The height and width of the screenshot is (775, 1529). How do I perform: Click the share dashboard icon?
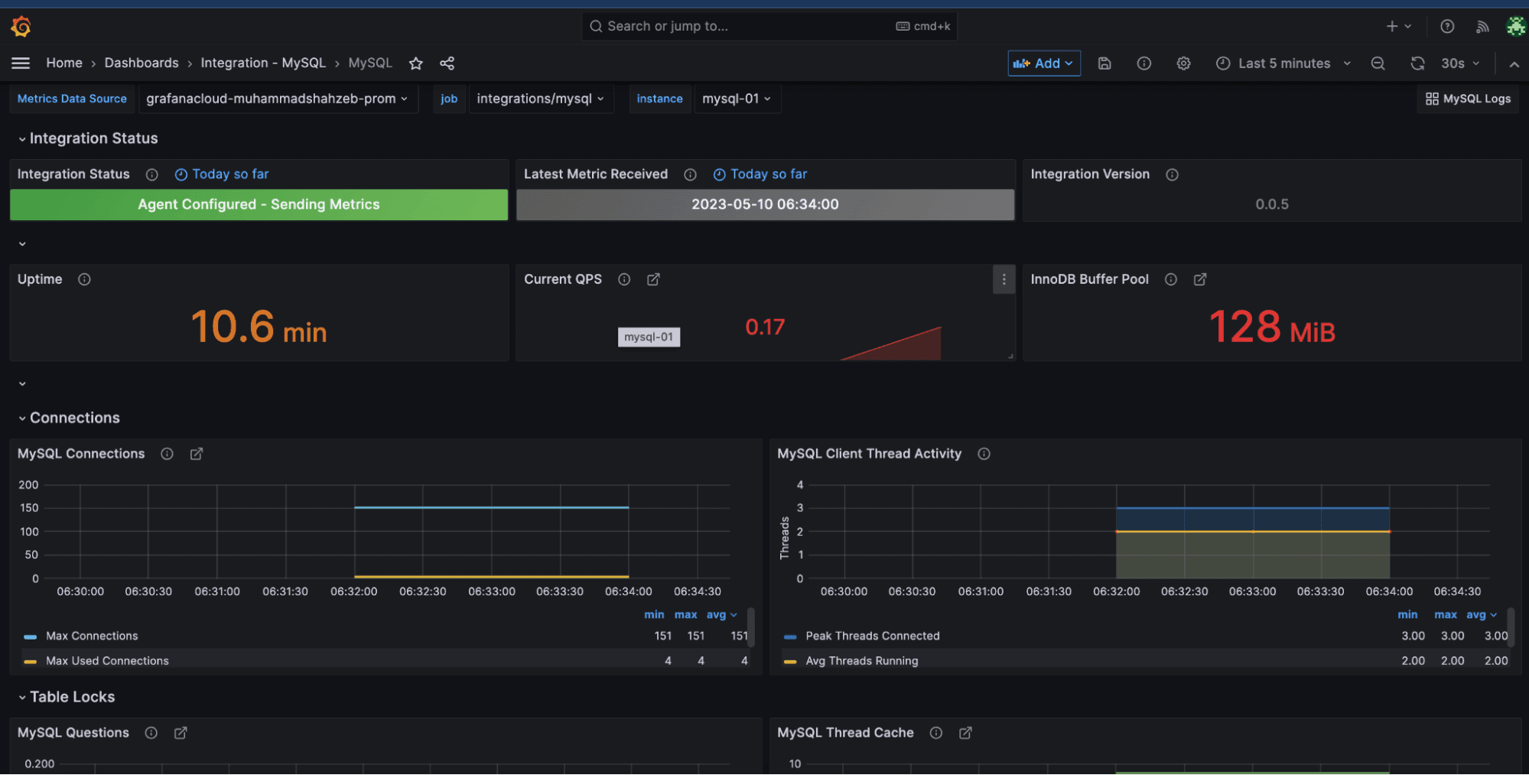point(447,63)
